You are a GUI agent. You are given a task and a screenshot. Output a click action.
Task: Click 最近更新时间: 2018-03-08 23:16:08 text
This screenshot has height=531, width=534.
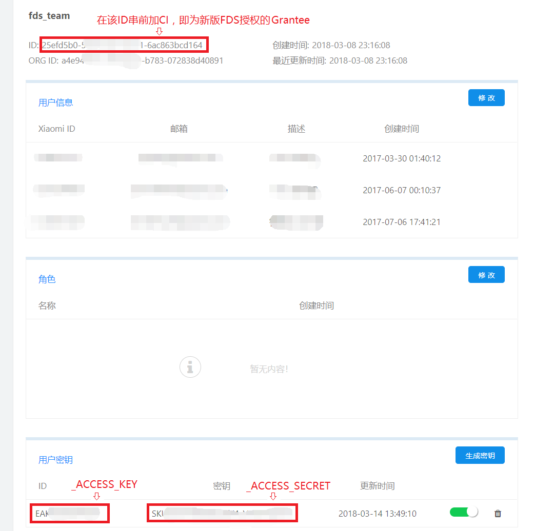(x=340, y=60)
